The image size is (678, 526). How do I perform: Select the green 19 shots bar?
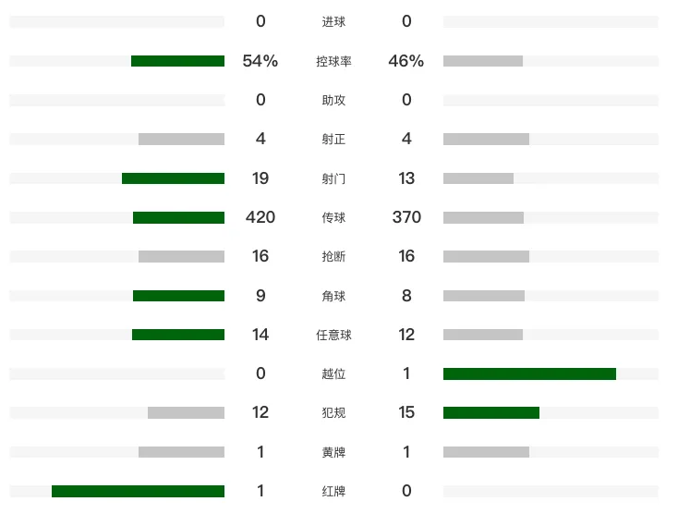click(x=173, y=178)
